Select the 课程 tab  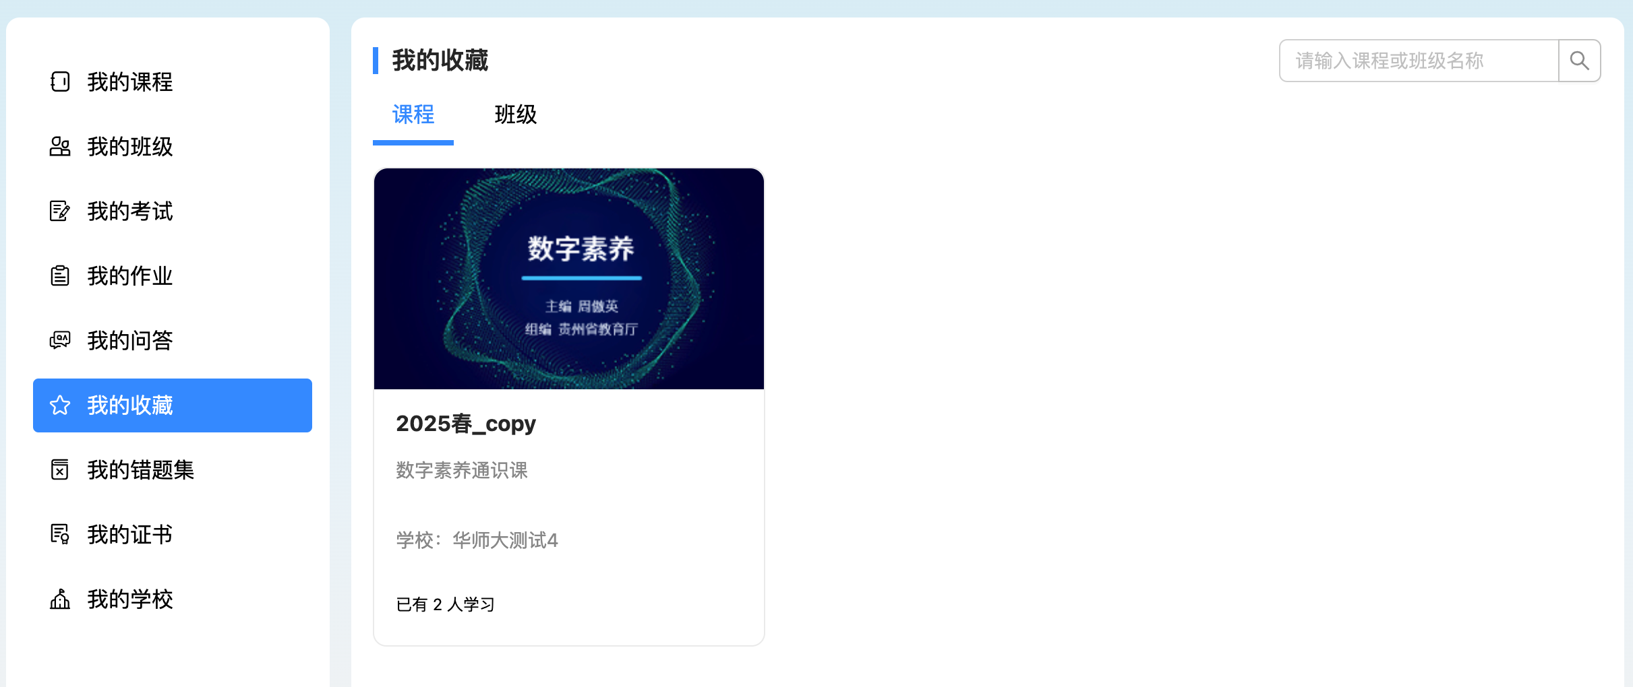pos(413,115)
